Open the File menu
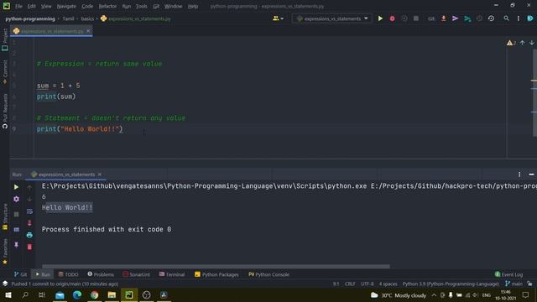This screenshot has width=537, height=302. (18, 6)
